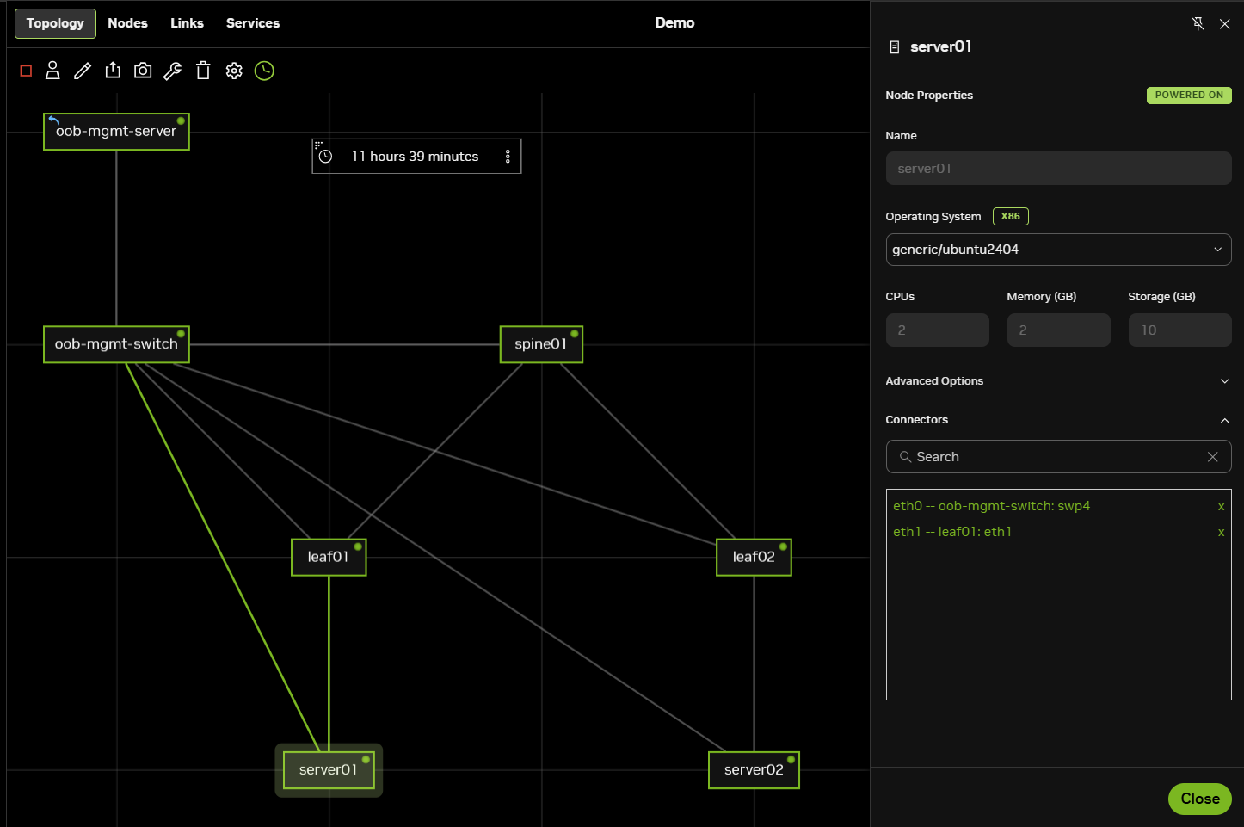1244x827 pixels.
Task: Open the wrench tools icon
Action: (x=173, y=71)
